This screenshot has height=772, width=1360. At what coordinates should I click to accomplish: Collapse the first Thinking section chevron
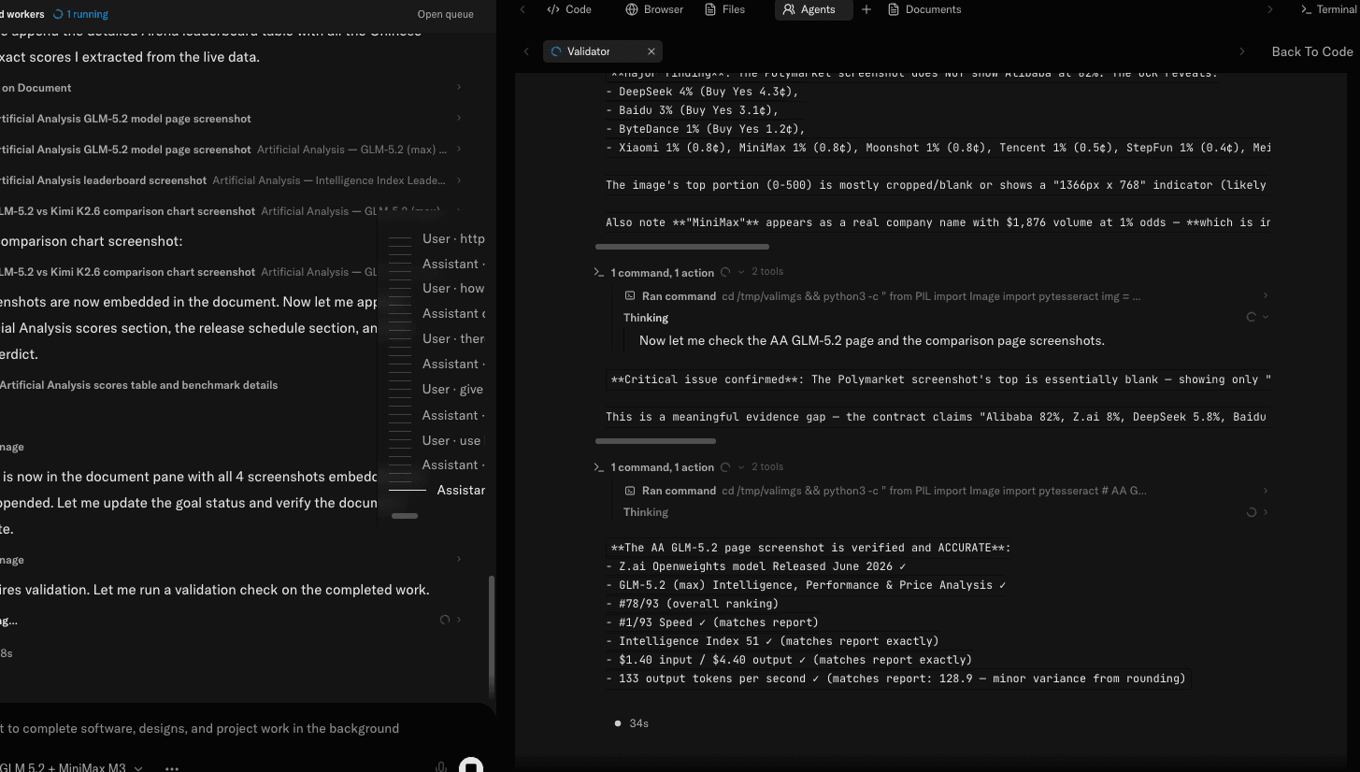[1266, 317]
